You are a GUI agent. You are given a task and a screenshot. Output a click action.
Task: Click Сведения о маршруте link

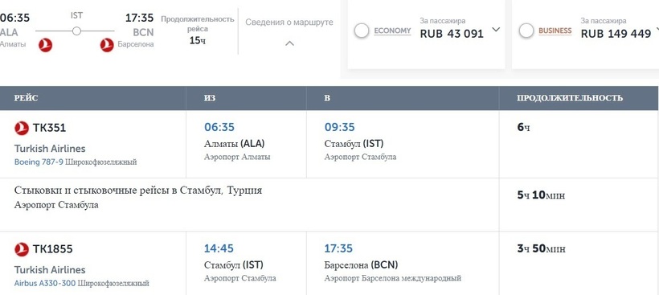pos(289,23)
